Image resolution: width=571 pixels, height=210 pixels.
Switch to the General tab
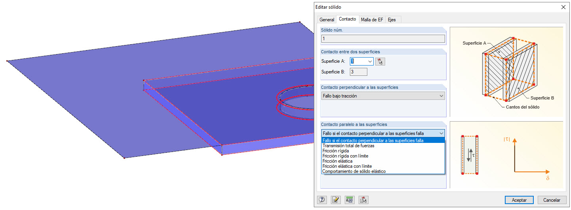point(327,19)
